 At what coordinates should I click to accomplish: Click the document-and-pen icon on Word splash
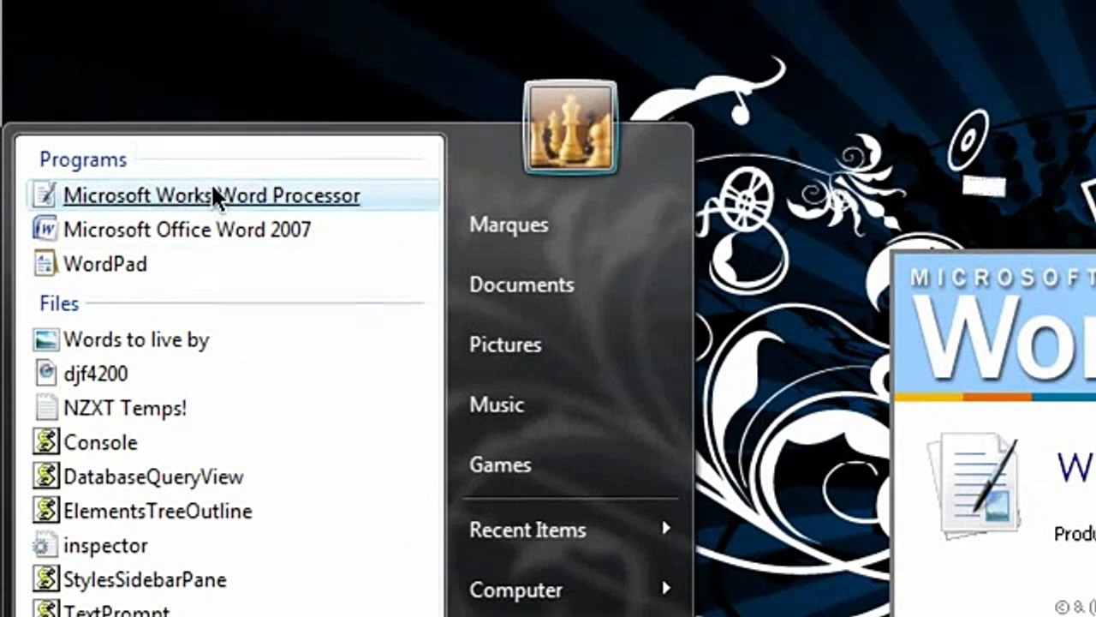pos(976,484)
